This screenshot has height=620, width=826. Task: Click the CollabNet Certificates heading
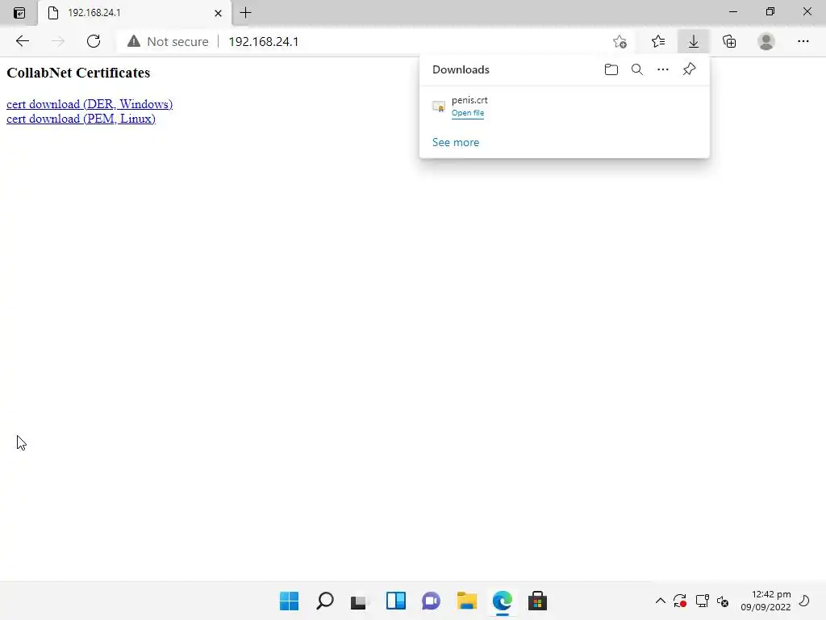point(78,73)
